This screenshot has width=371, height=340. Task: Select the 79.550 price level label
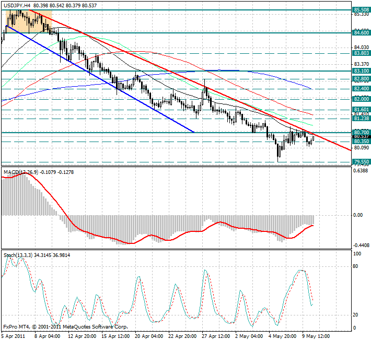[361, 162]
